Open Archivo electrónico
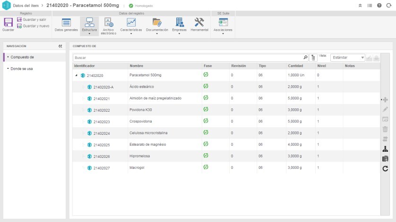The height and width of the screenshot is (222, 396). [109, 25]
